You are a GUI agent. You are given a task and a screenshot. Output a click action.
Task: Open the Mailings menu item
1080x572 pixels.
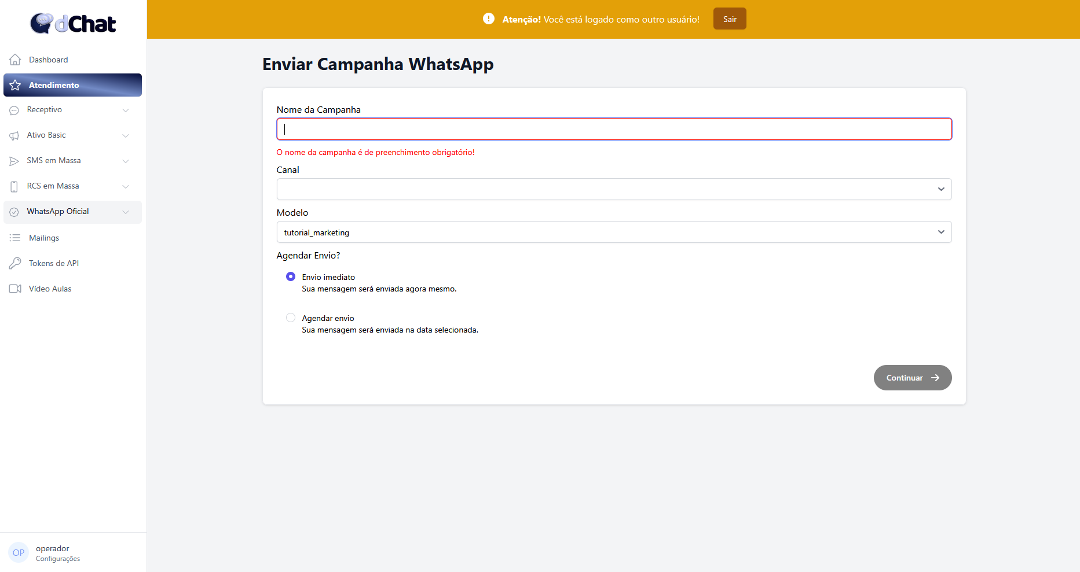[x=44, y=238]
